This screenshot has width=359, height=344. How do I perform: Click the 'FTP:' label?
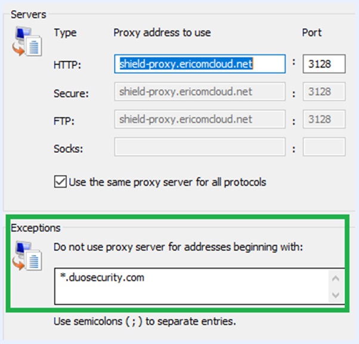(x=64, y=120)
